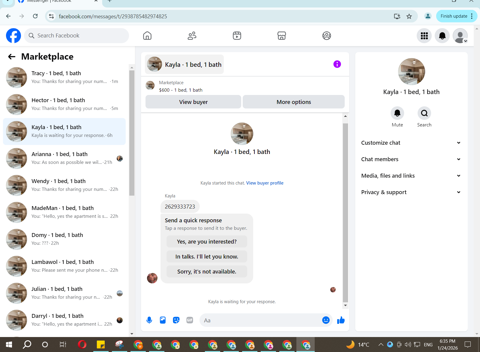The image size is (480, 352).
Task: Expand Customize chat section
Action: pyautogui.click(x=411, y=143)
